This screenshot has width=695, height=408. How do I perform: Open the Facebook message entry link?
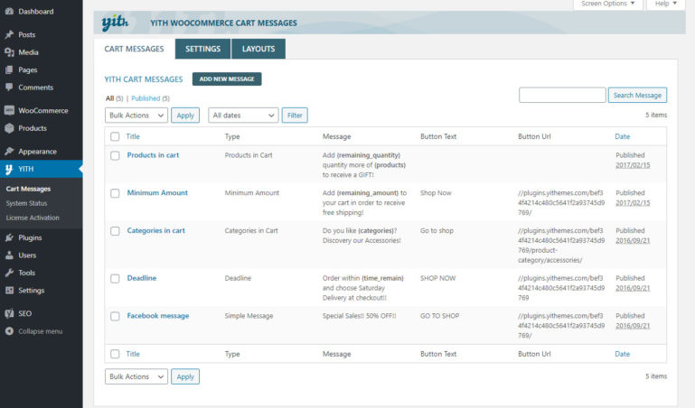158,316
